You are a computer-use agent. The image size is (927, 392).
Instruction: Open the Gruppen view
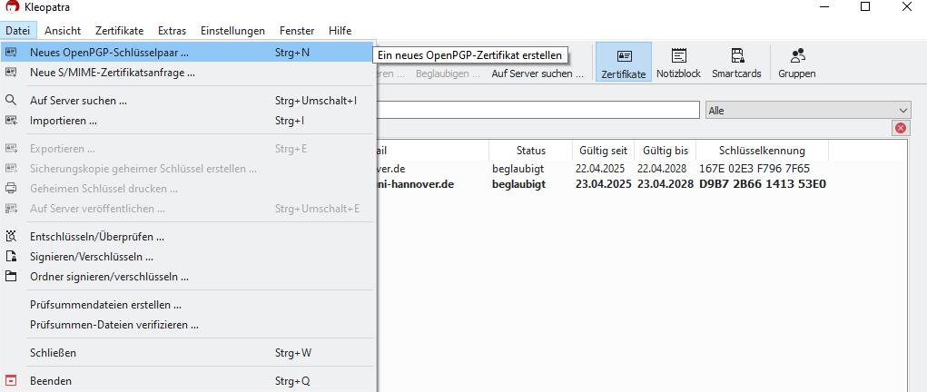797,62
